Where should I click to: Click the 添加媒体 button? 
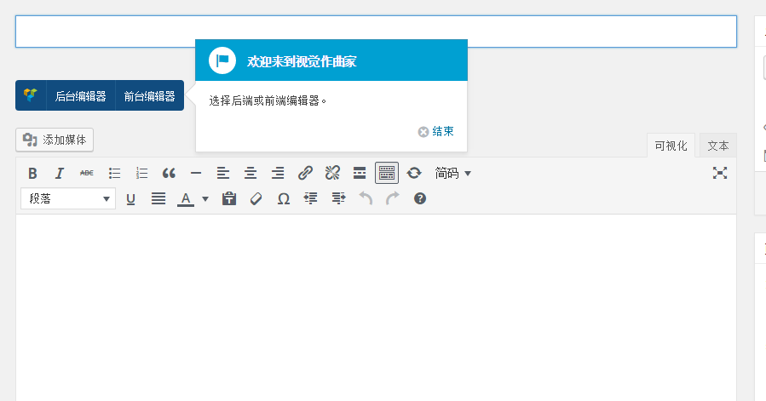coord(55,140)
